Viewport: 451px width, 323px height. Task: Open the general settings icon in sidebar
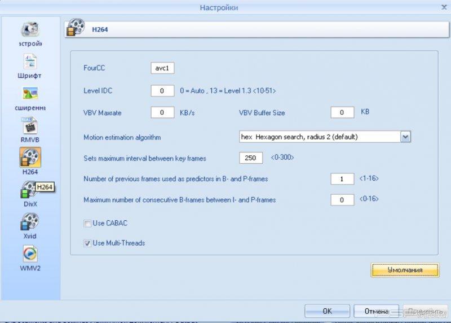coord(30,30)
